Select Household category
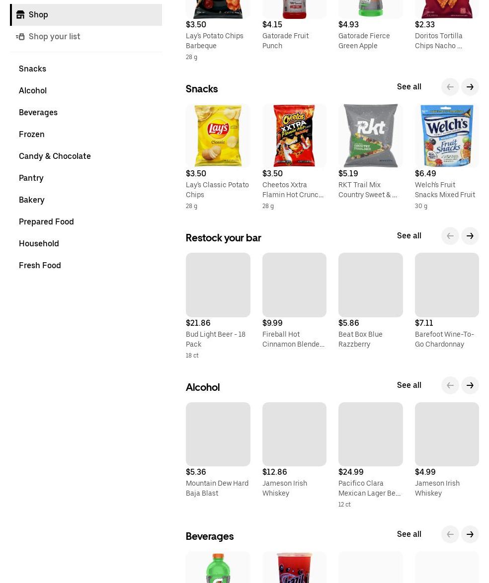The height and width of the screenshot is (583, 489). click(x=39, y=243)
